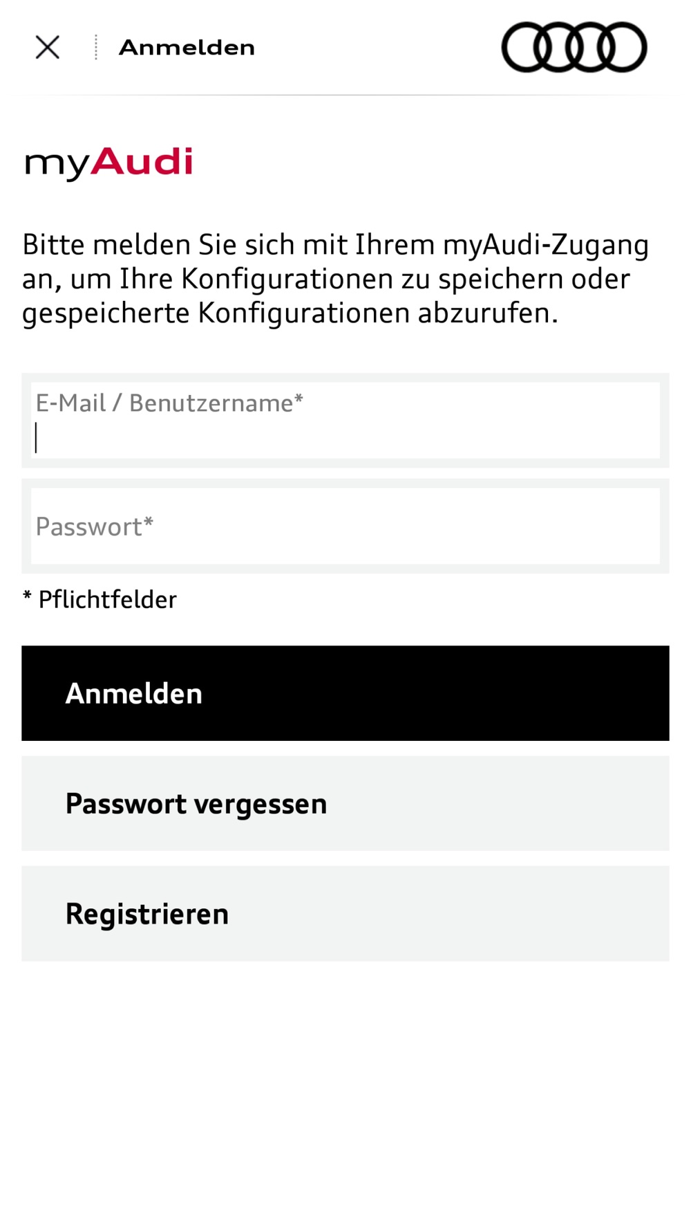Click the black "my" part of myAudi logo
This screenshot has width=691, height=1230.
point(57,165)
